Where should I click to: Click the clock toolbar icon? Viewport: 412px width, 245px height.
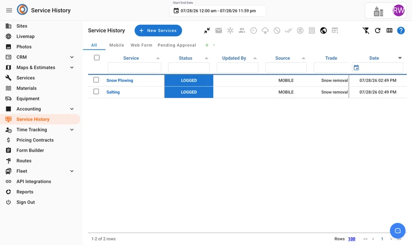pos(253,30)
